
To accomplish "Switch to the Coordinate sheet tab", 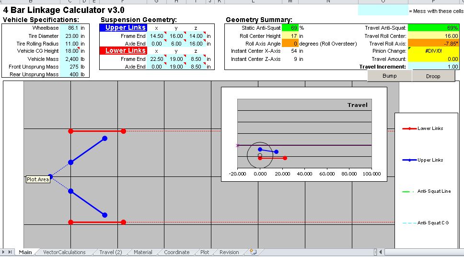I will [177, 252].
